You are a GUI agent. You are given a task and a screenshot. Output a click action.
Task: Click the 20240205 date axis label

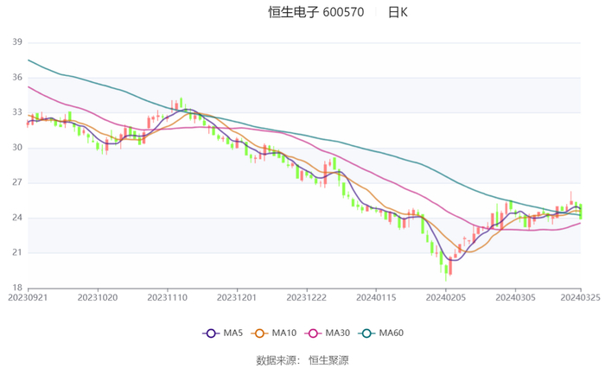click(445, 298)
